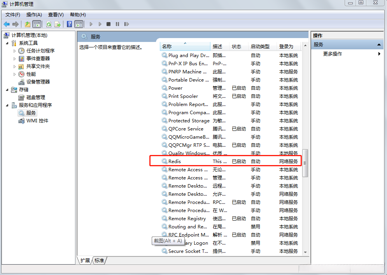387x275 pixels.
Task: Expand the 性能 tree node
Action: click(14, 74)
